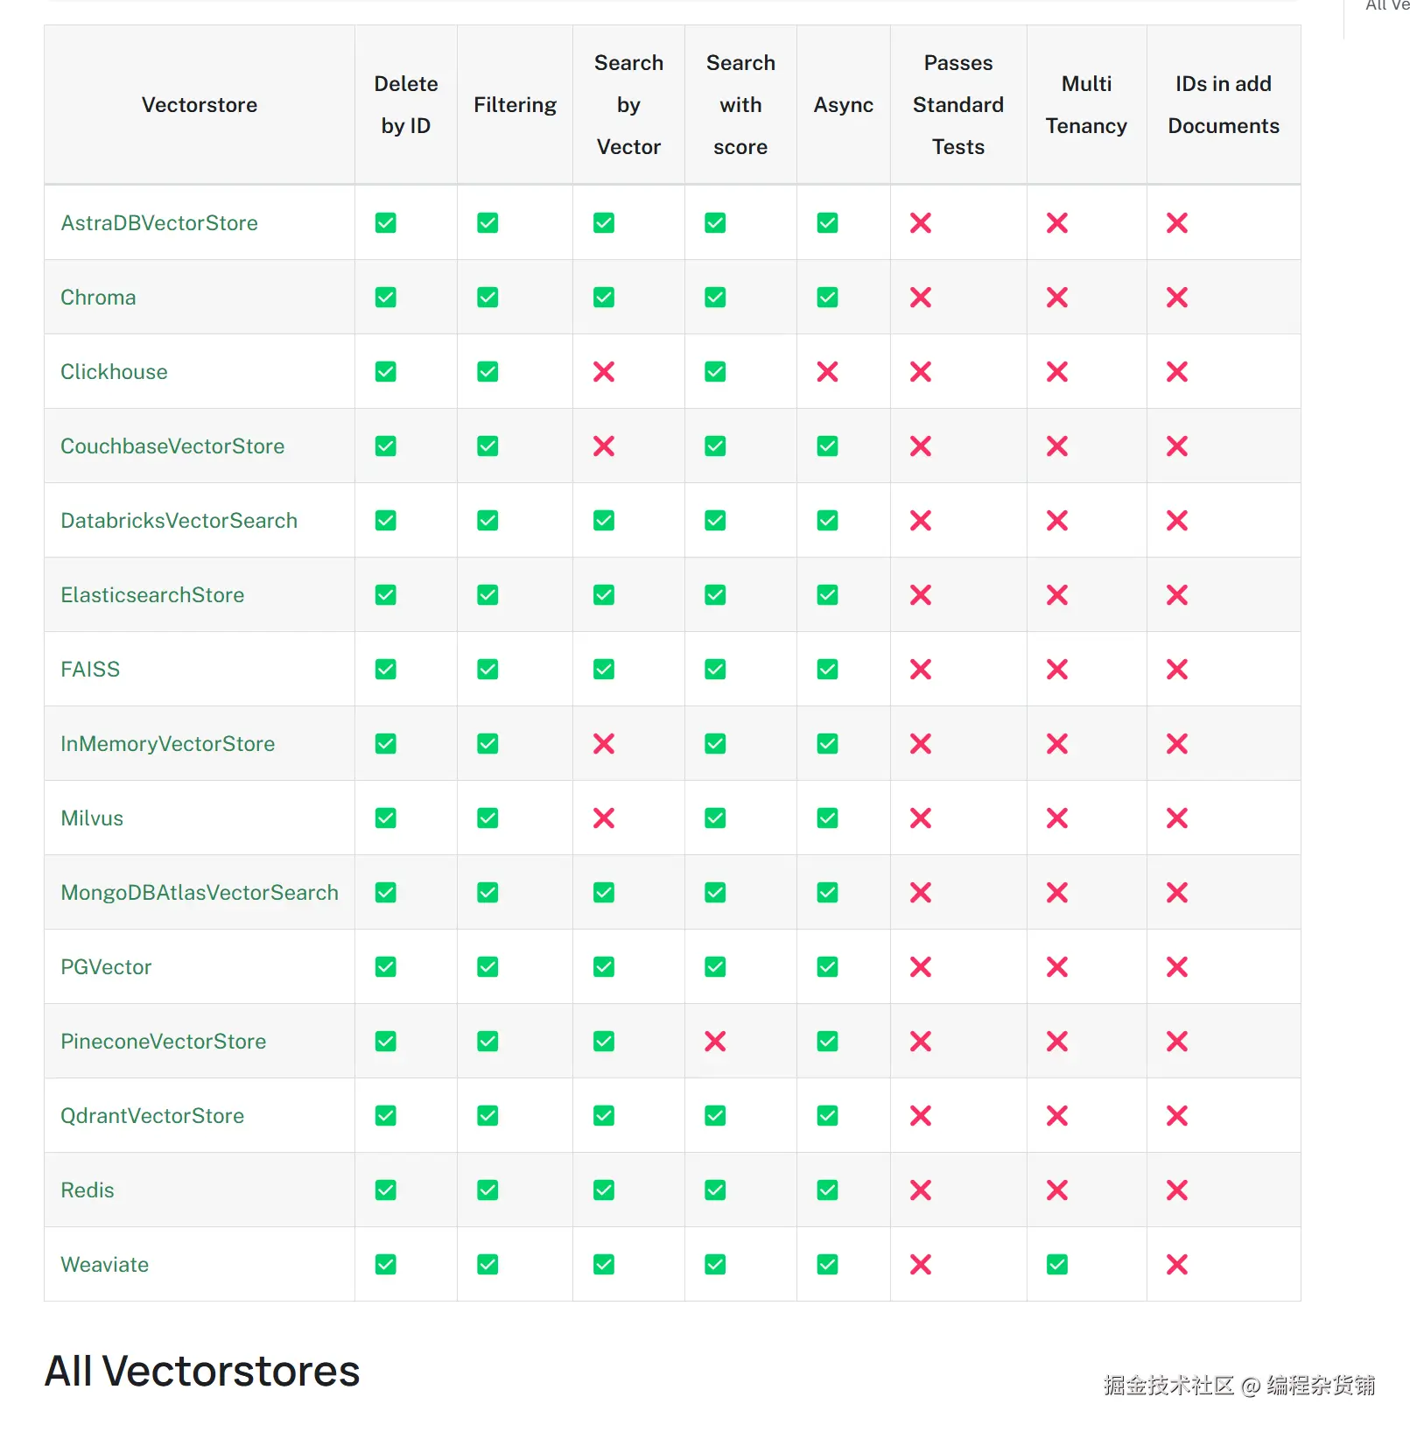Click the InMemoryVectorStore Search by Vector red cross

point(603,744)
